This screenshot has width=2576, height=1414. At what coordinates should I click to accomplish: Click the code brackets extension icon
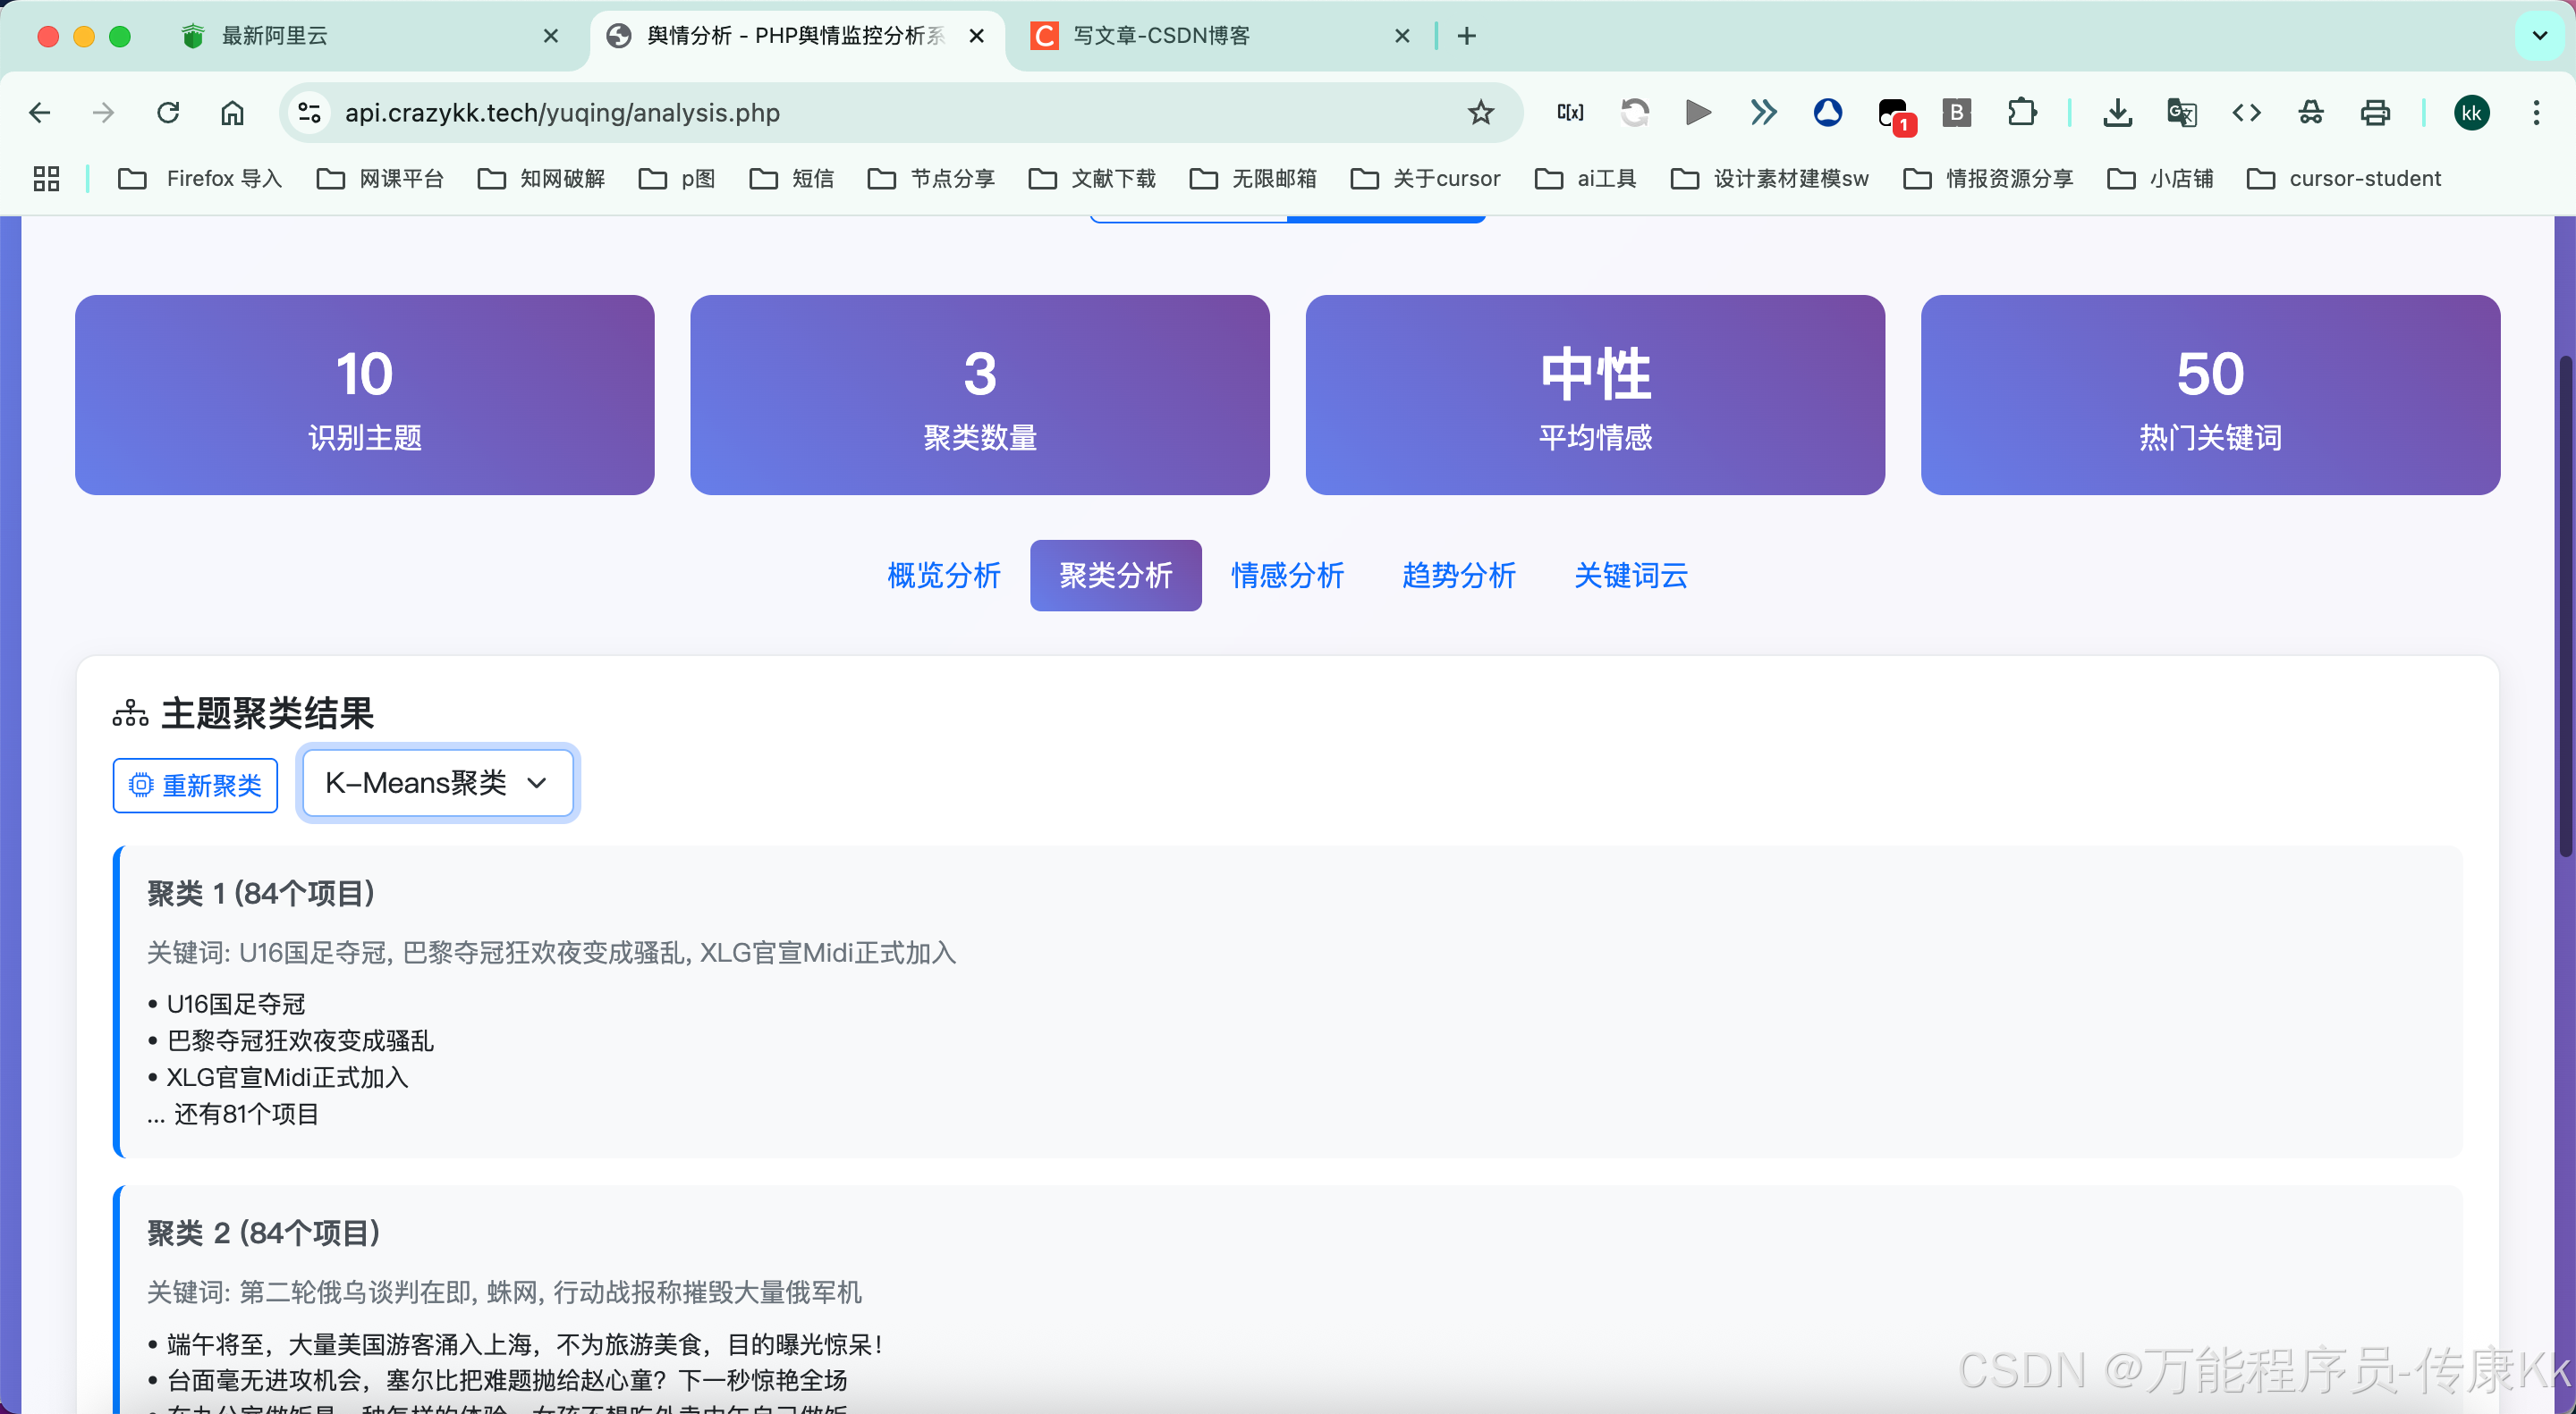(2246, 113)
